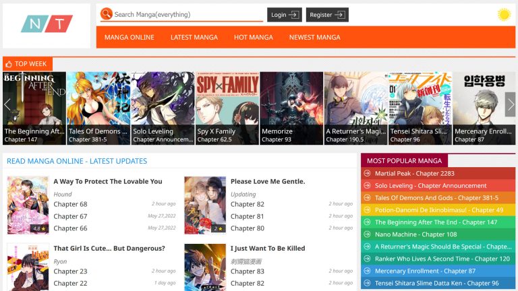518x291 pixels.
Task: Show next Top Week carousel items
Action: pos(511,104)
